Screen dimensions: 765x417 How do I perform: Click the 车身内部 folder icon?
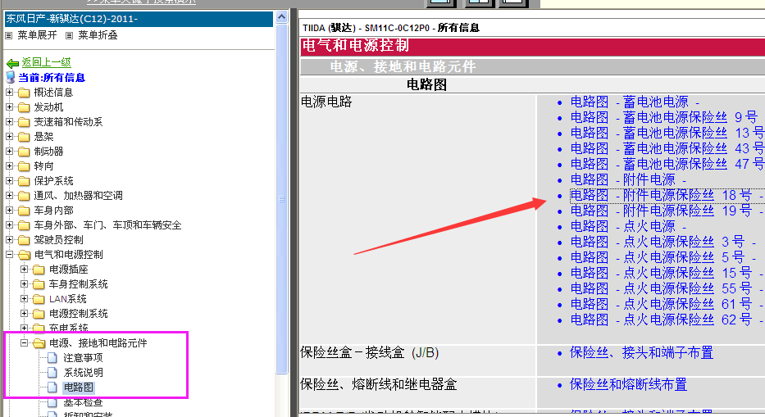[x=24, y=211]
